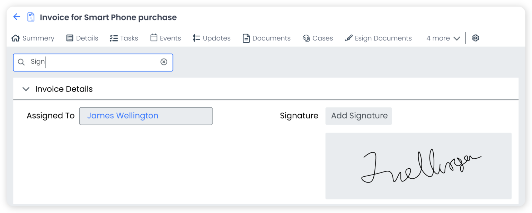Image resolution: width=532 pixels, height=213 pixels.
Task: Click the Esign Documents pen icon
Action: [x=348, y=38]
